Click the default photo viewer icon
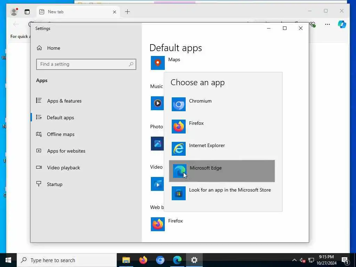This screenshot has width=356, height=267. (x=157, y=144)
